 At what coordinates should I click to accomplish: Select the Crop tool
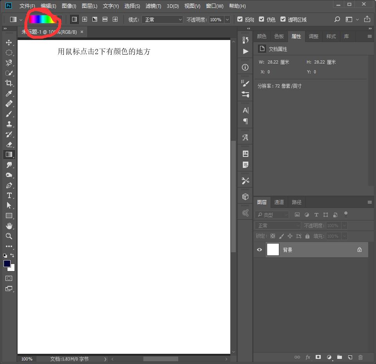tap(9, 83)
